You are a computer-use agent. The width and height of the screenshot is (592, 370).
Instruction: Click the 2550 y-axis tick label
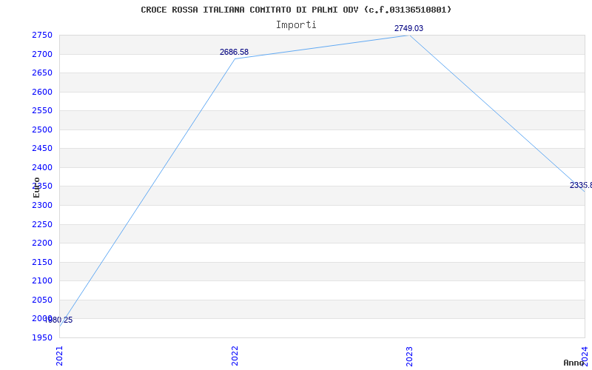tap(42, 110)
